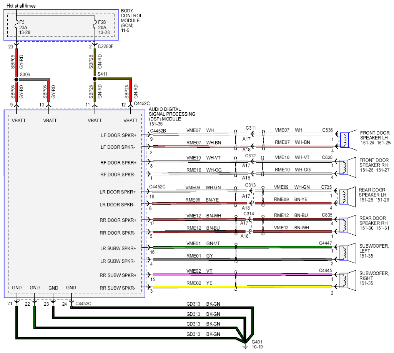The image size is (394, 353).
Task: Click the C313 connector label
Action: pyautogui.click(x=250, y=185)
